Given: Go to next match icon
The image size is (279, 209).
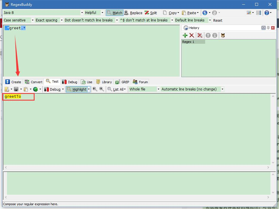Looking at the screenshot, I should (x=102, y=89).
